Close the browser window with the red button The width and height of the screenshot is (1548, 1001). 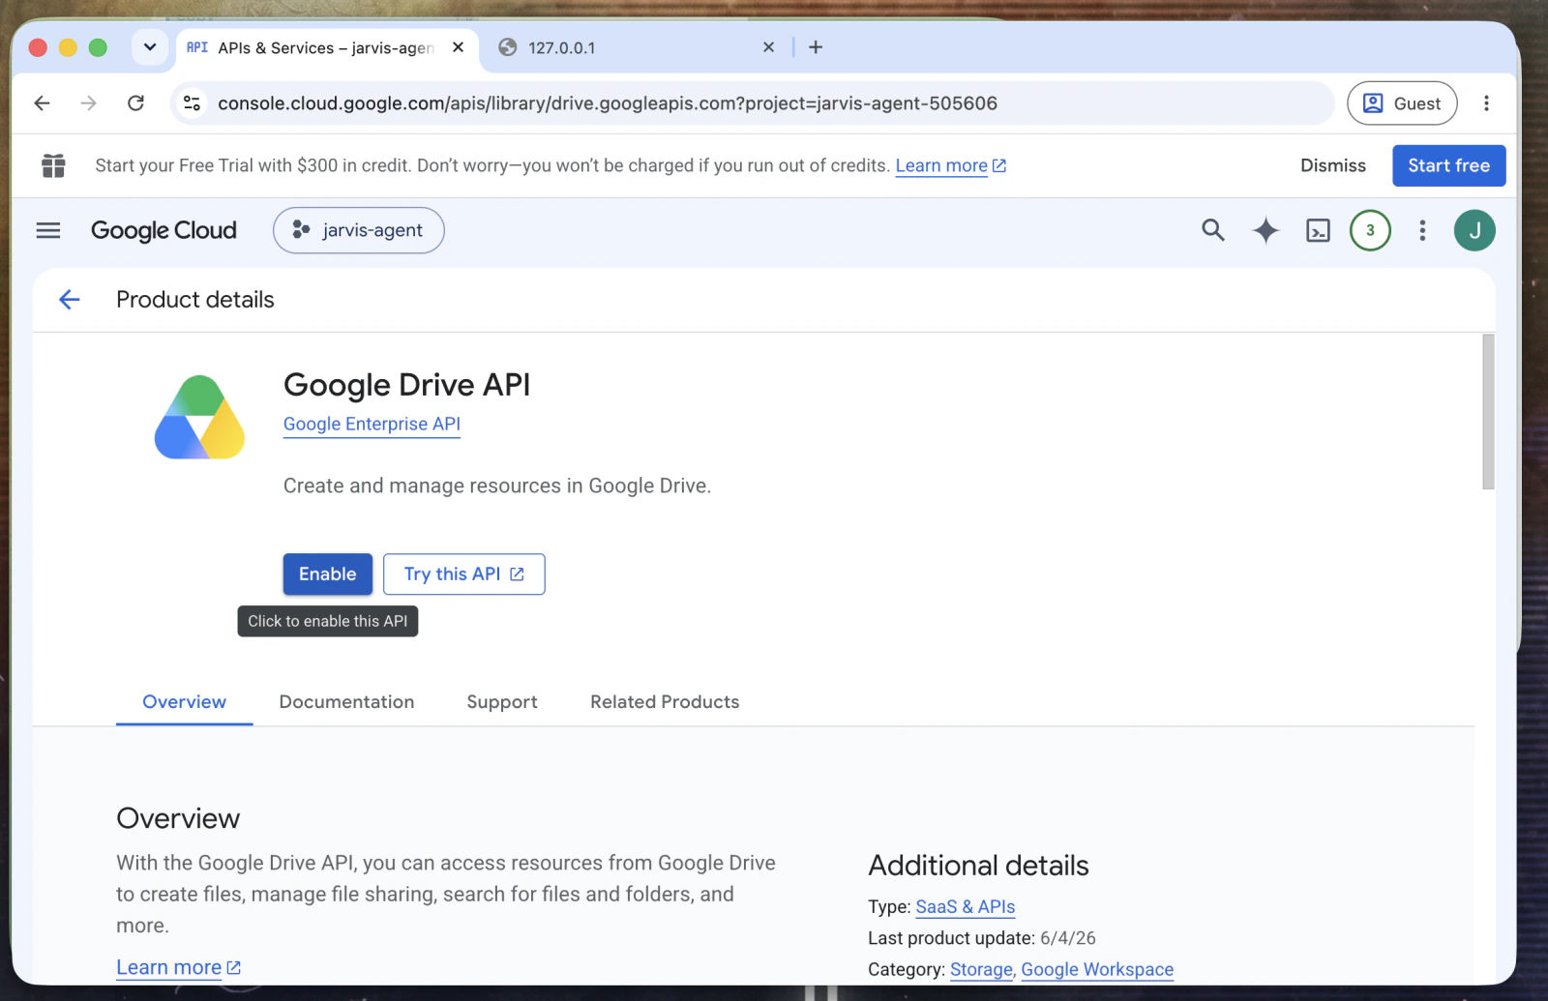point(38,47)
